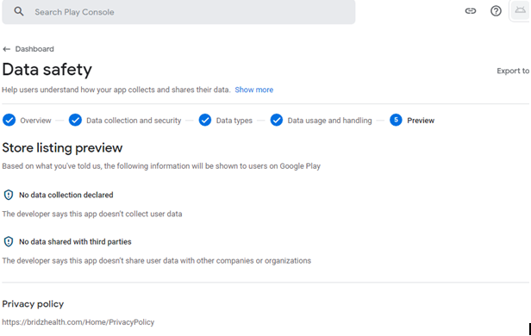
Task: Click shield icon next to No data collection declared
Action: pyautogui.click(x=9, y=195)
